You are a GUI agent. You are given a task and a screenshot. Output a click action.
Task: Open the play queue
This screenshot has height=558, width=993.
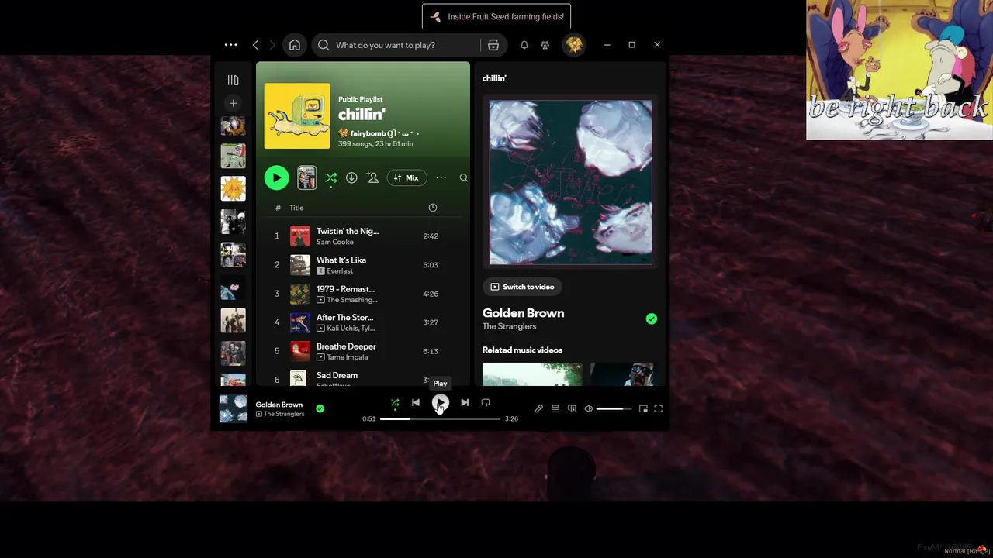[555, 408]
